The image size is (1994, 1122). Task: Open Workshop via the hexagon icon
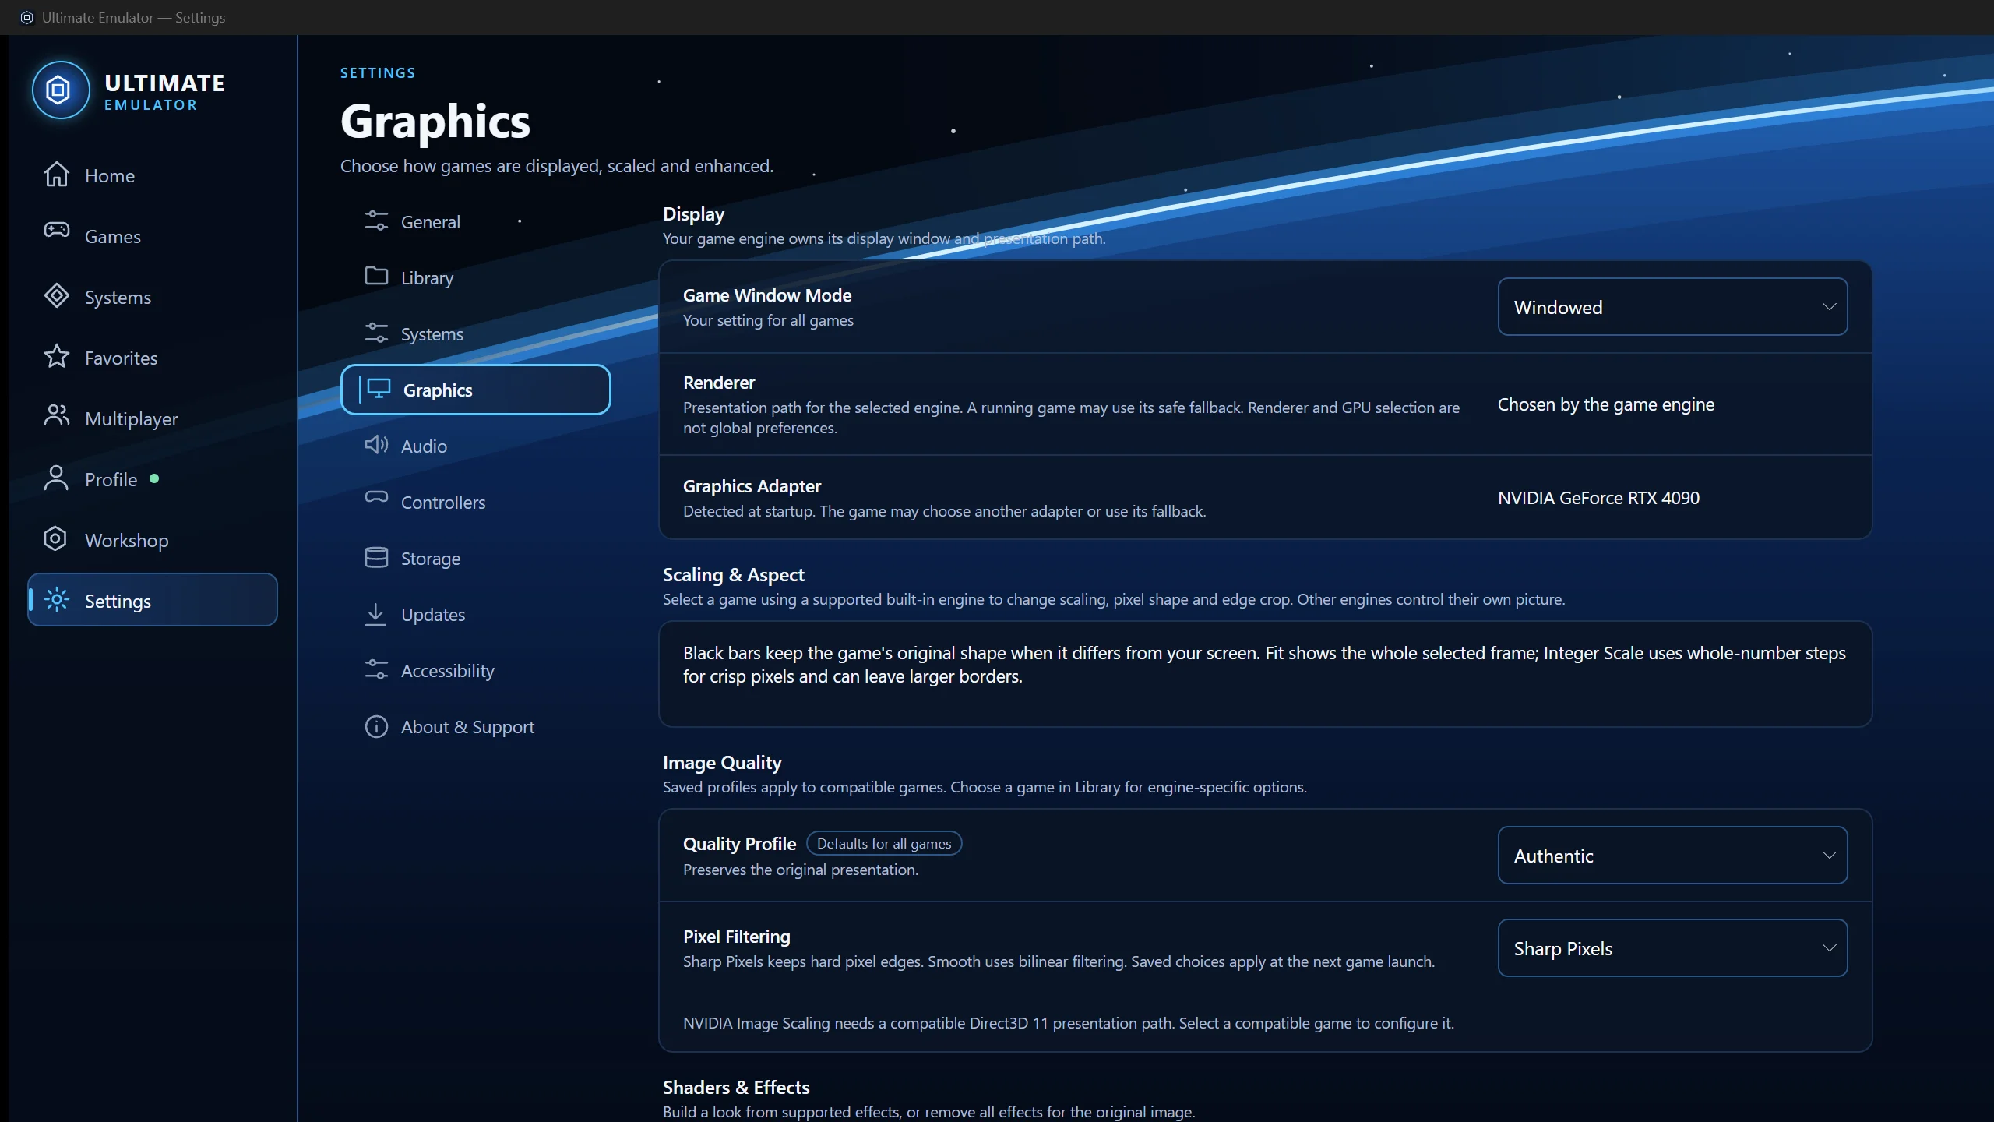[55, 538]
